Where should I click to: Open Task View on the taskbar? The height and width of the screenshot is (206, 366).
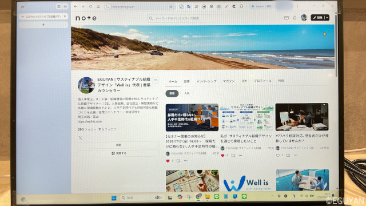point(170,197)
